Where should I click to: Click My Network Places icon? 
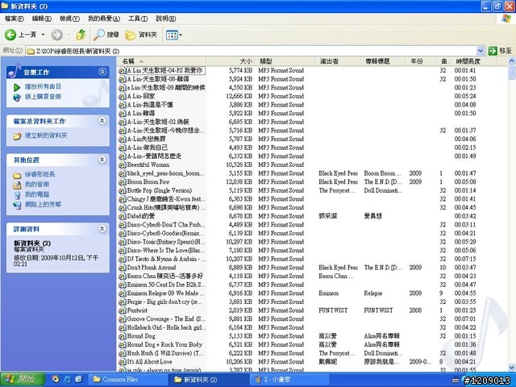(17, 205)
